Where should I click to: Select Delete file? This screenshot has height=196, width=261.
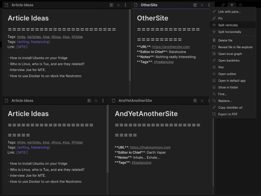point(233,40)
